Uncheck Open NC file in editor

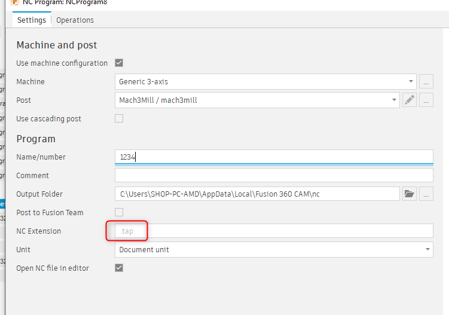119,268
